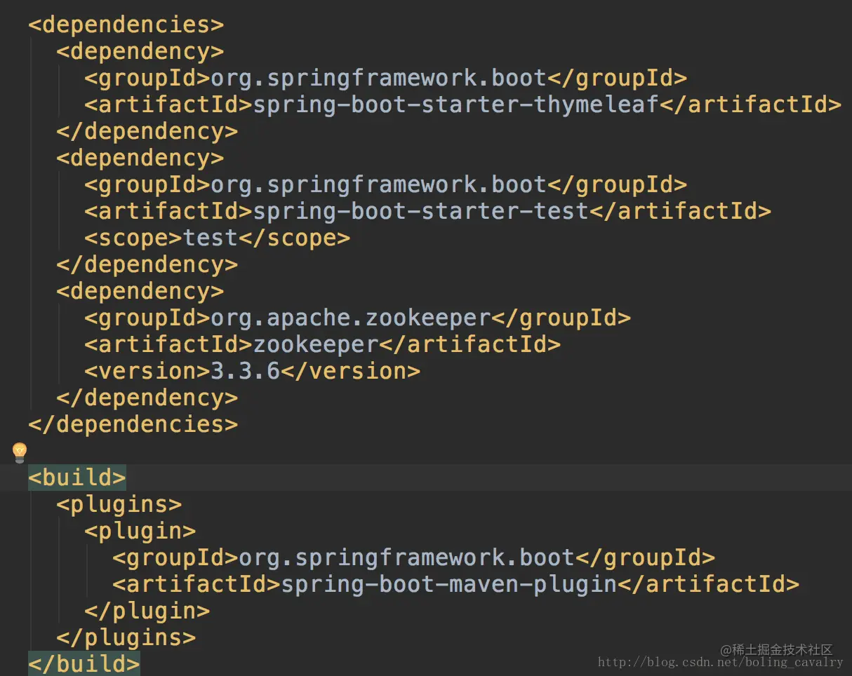Viewport: 852px width, 676px height.
Task: Click the yellow lightbulb intention icon
Action: coord(20,452)
